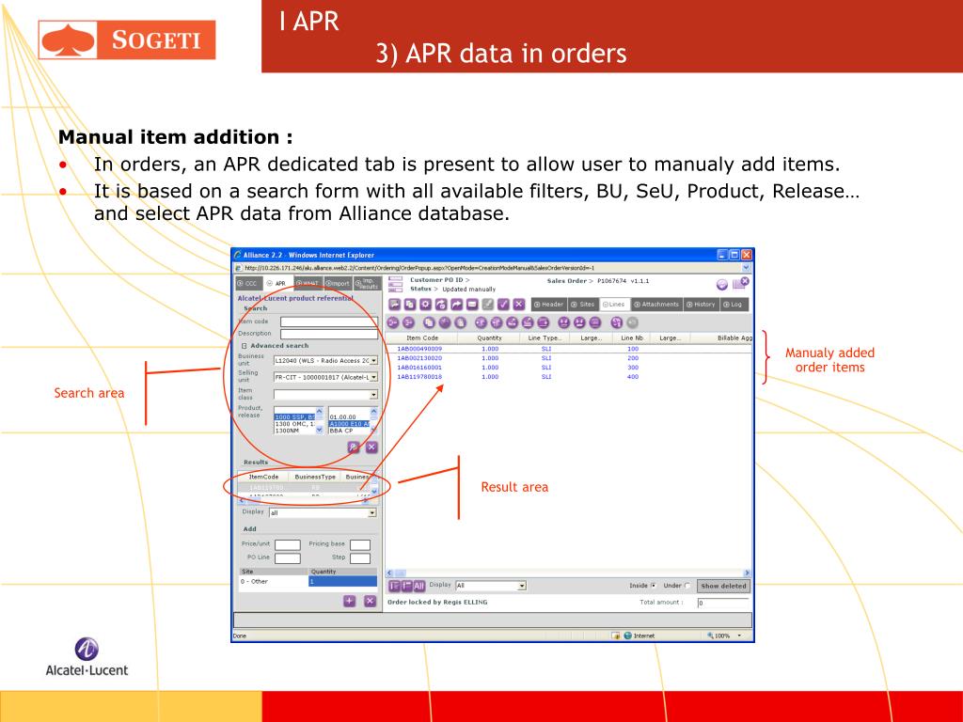Click the results list horizontal scrollbar

304,501
